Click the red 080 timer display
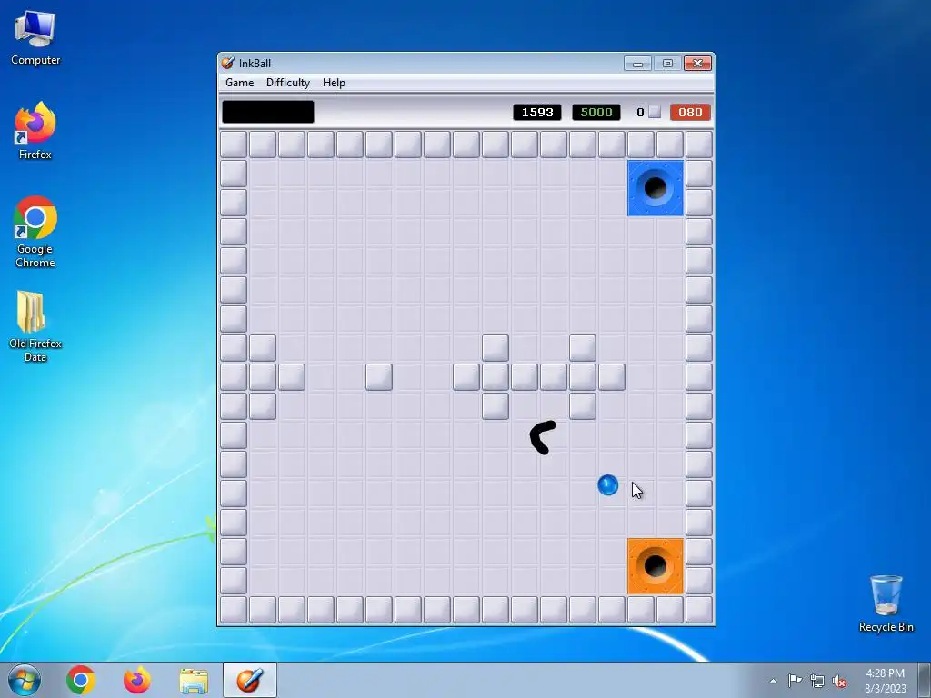This screenshot has width=931, height=698. point(690,112)
